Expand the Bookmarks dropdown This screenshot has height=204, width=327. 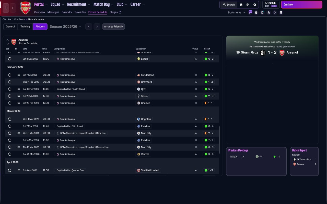[x=237, y=12]
